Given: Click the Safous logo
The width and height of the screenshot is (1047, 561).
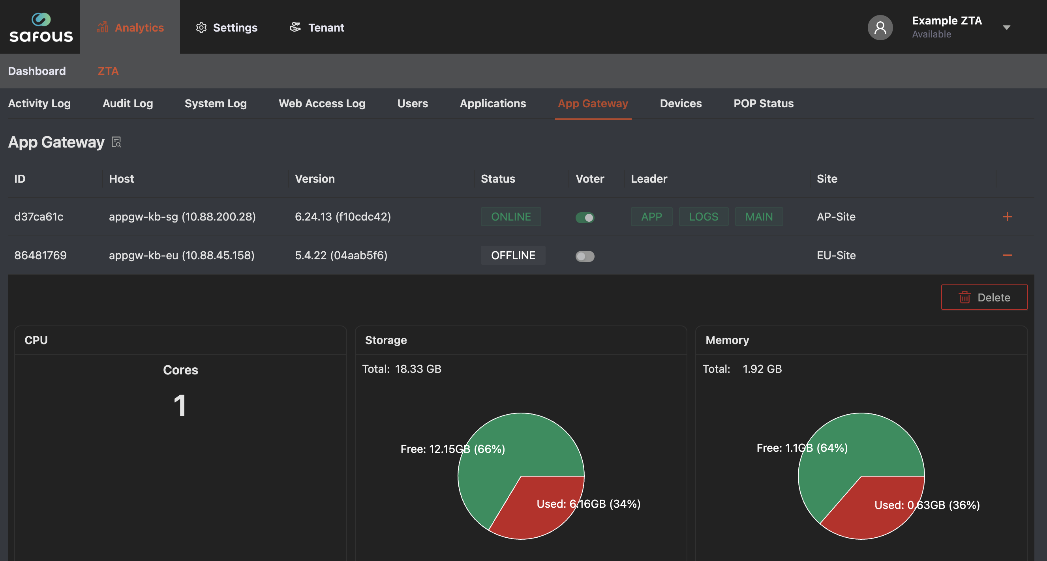Looking at the screenshot, I should [41, 27].
